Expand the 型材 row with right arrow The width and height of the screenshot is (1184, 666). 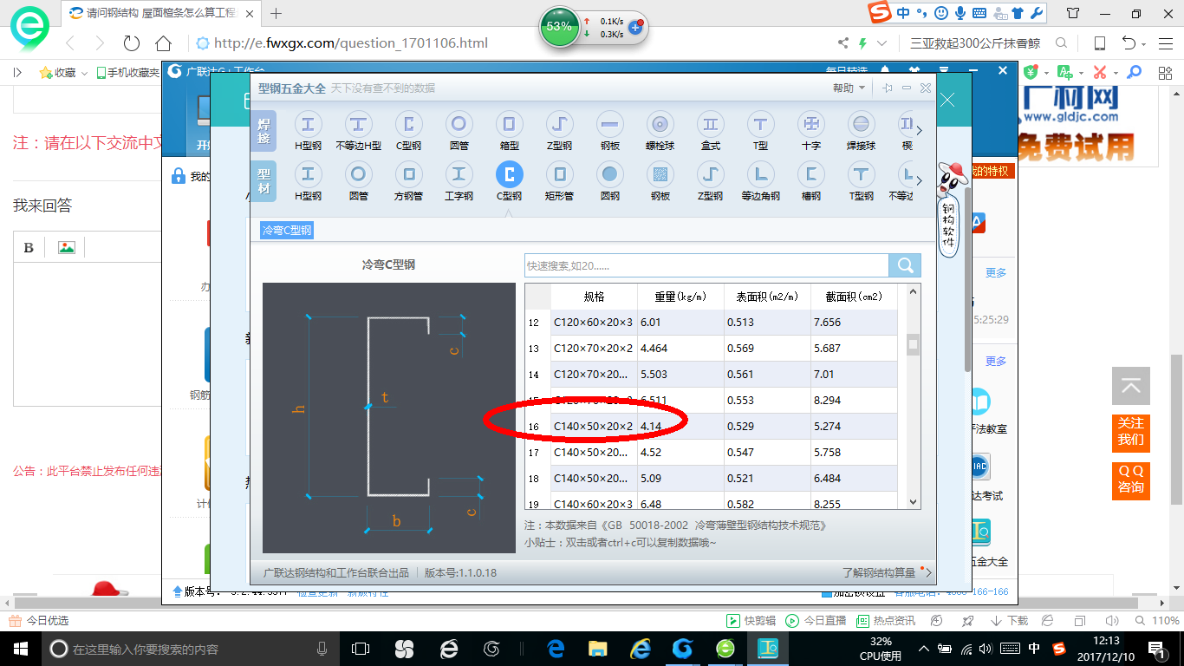pyautogui.click(x=920, y=180)
